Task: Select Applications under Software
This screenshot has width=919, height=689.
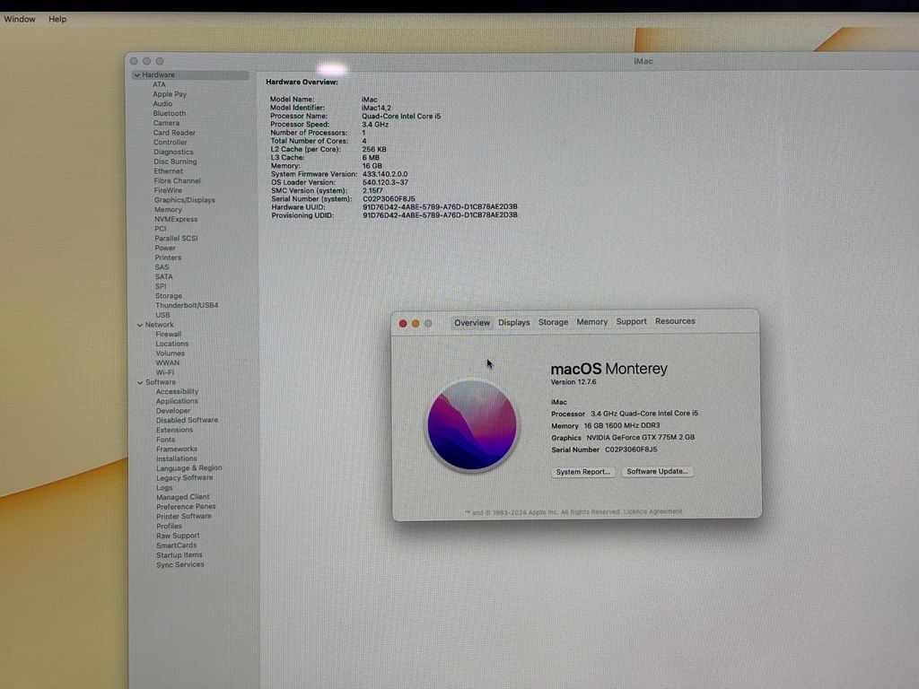Action: pyautogui.click(x=177, y=401)
